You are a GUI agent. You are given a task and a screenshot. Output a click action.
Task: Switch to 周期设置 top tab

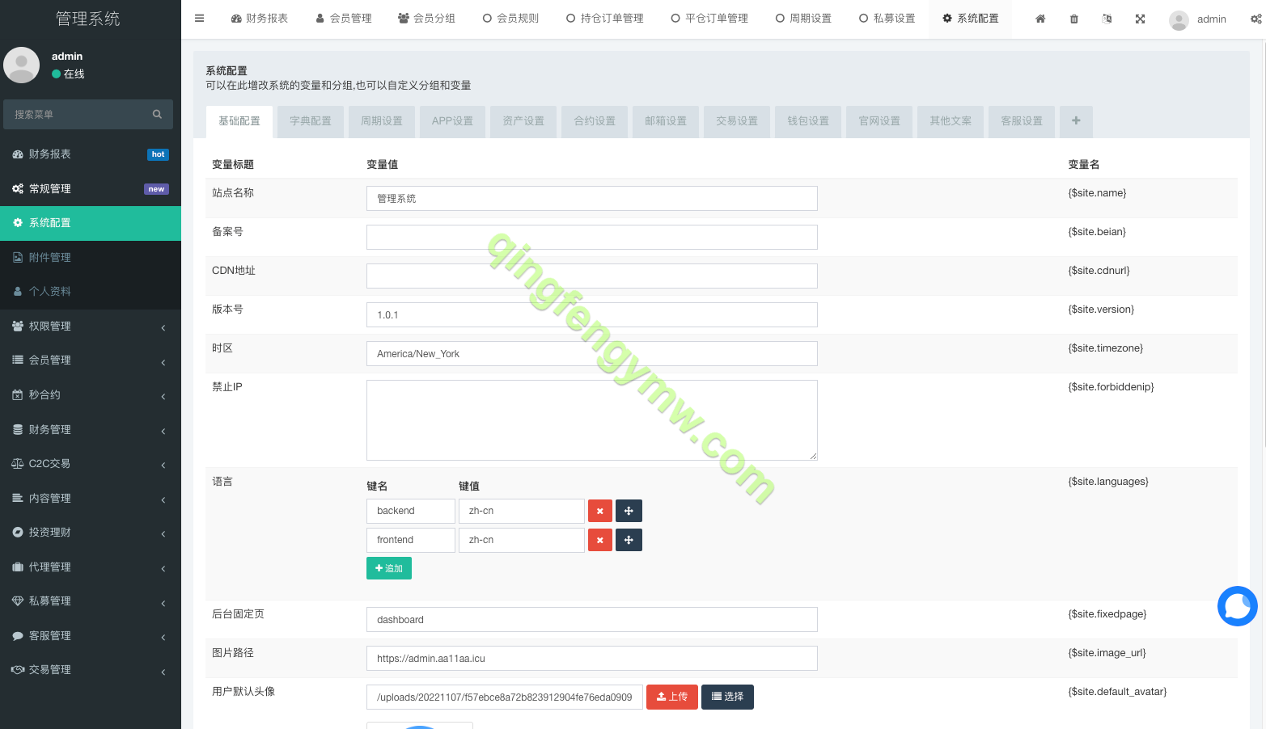(x=804, y=19)
